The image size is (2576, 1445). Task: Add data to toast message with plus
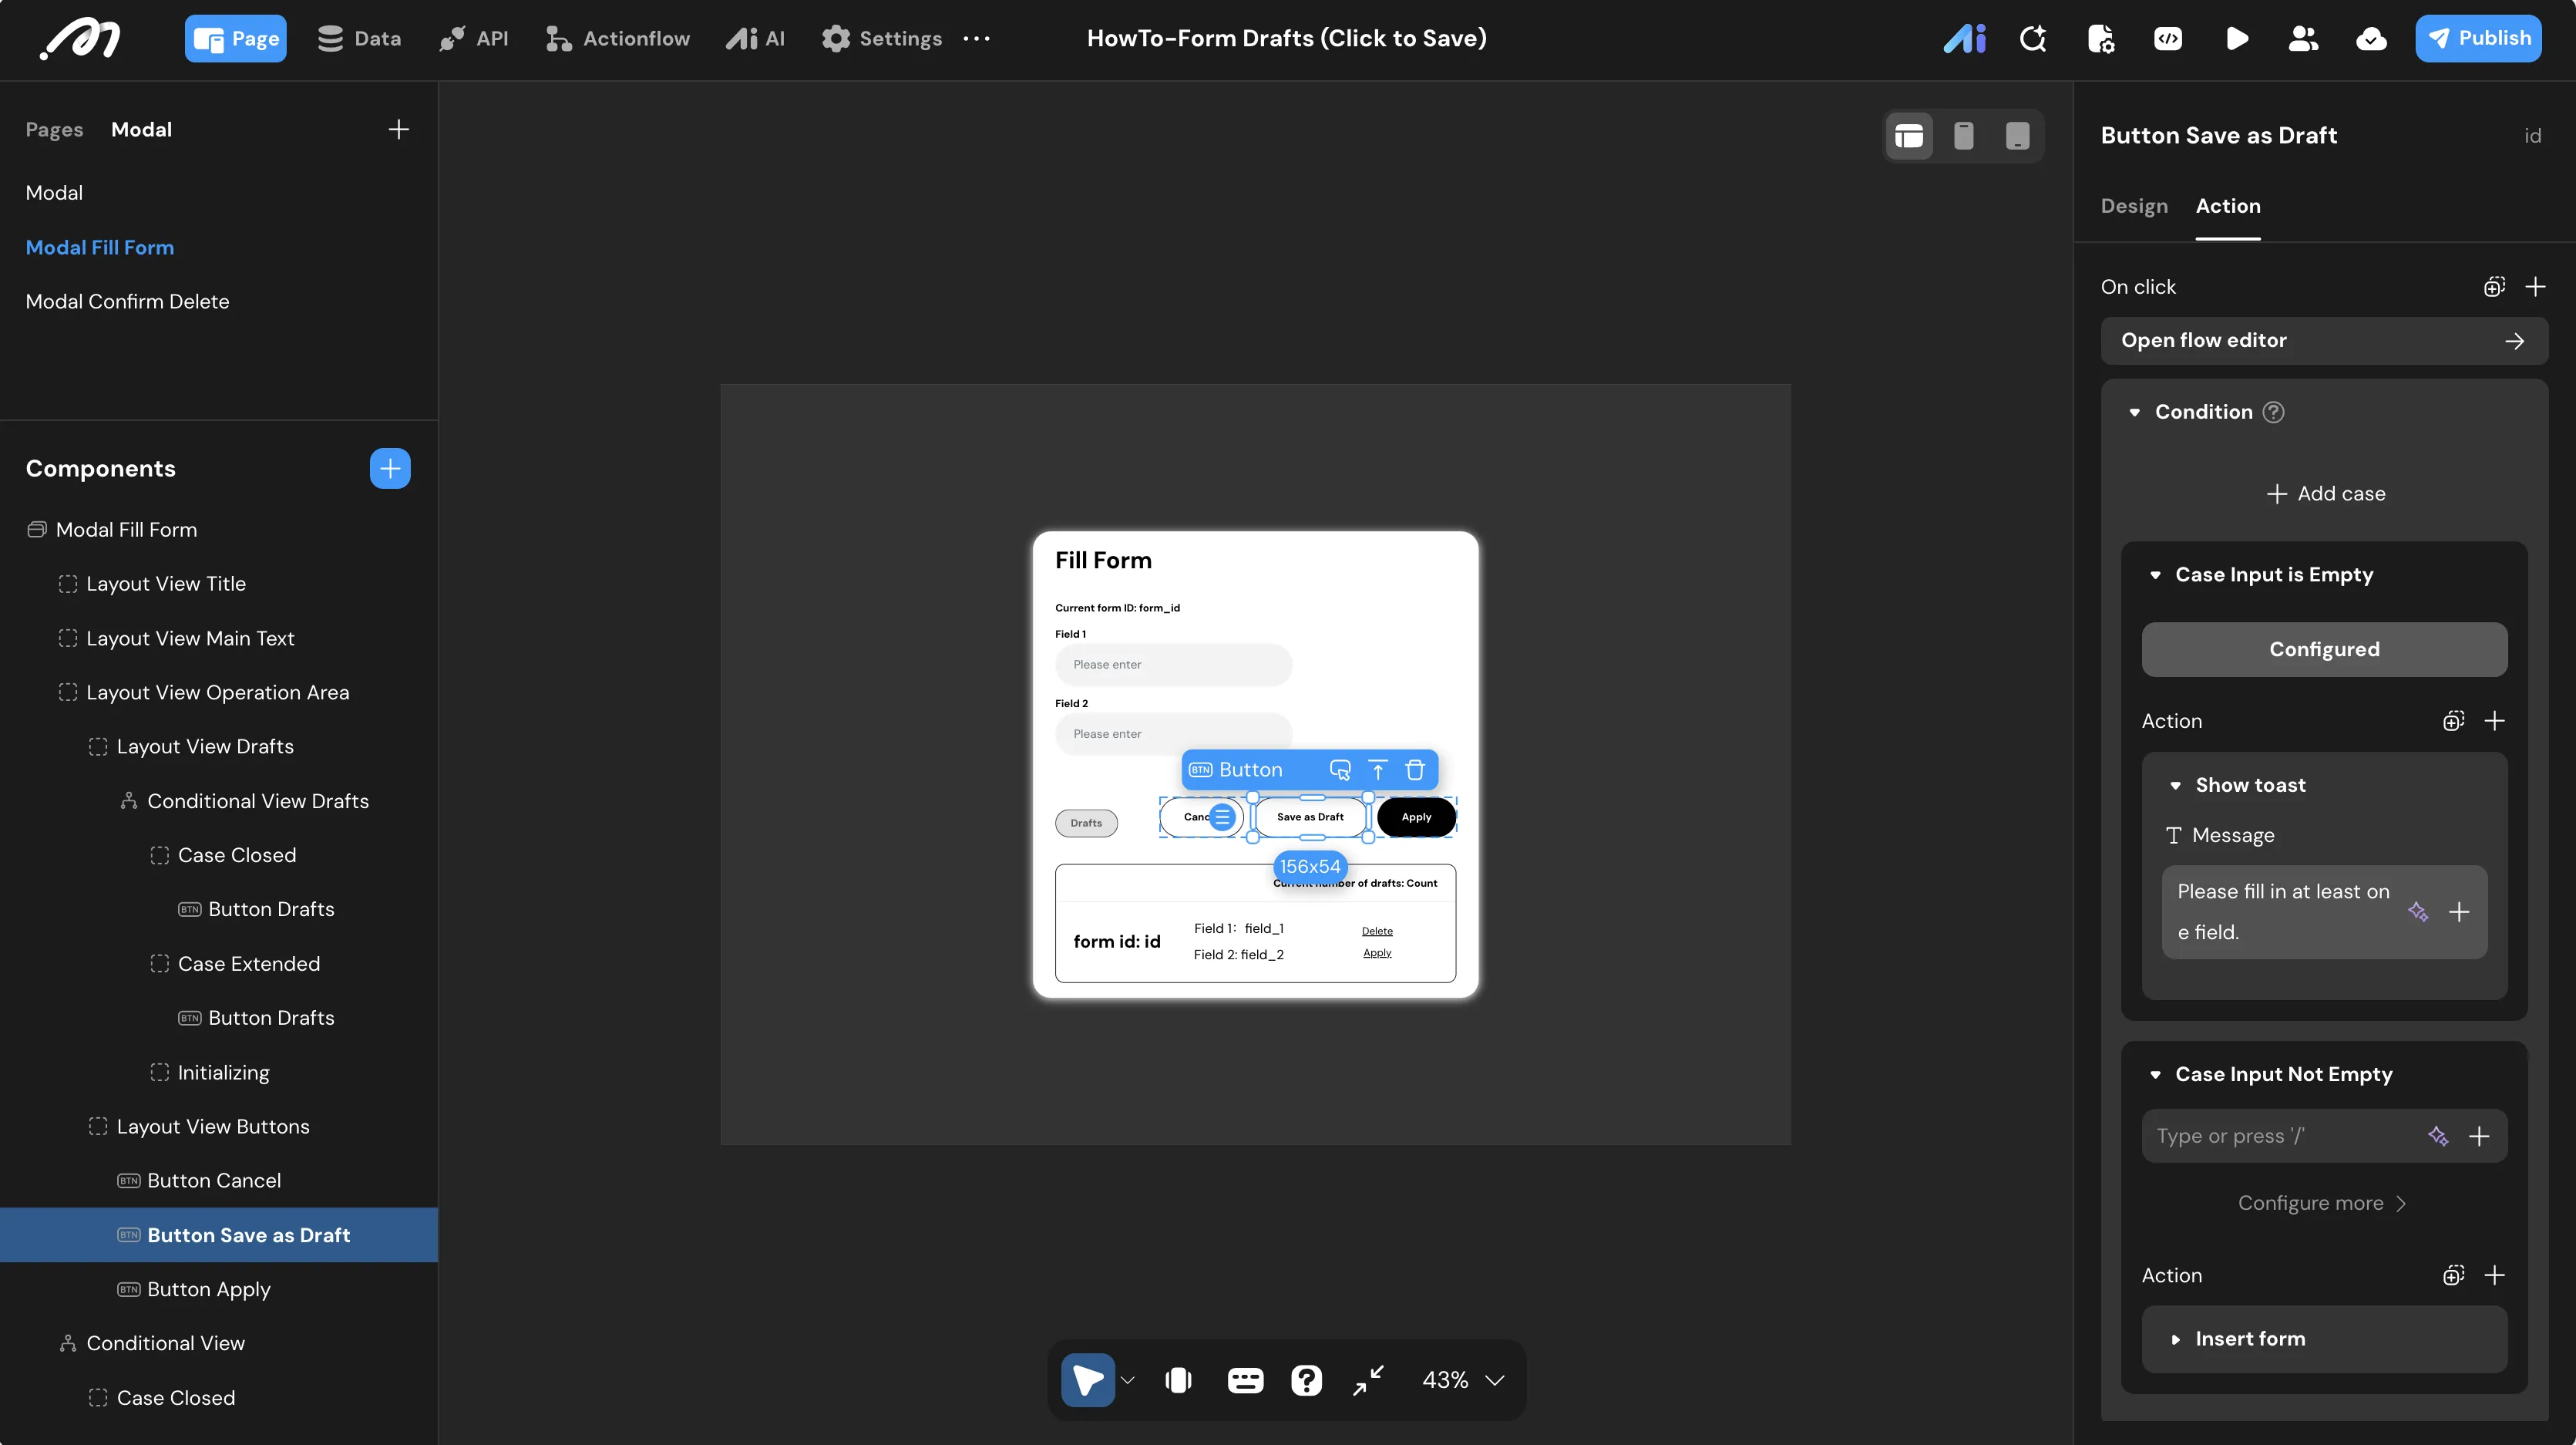coord(2459,911)
